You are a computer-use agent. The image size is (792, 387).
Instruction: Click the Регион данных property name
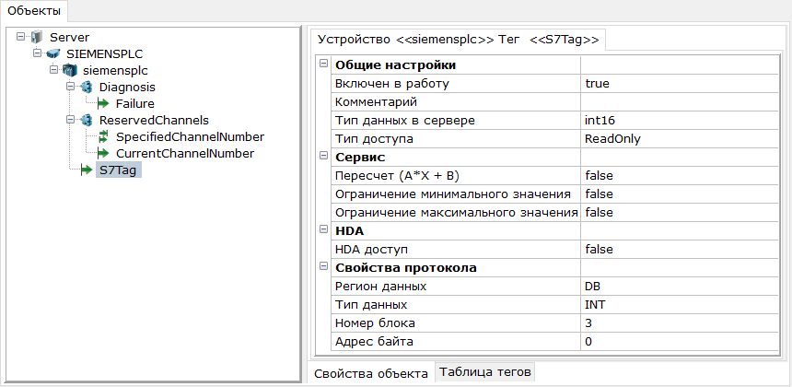pyautogui.click(x=381, y=287)
